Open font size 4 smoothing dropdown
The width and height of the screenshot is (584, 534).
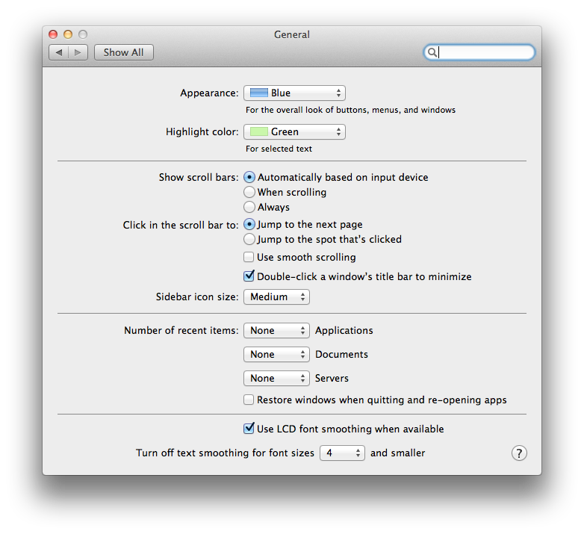pyautogui.click(x=342, y=453)
